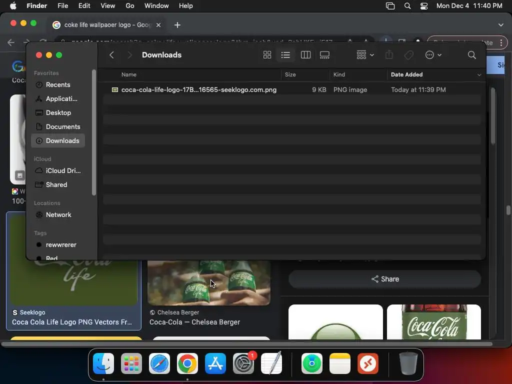Sort by Kind column header
Image resolution: width=512 pixels, height=384 pixels.
click(339, 74)
